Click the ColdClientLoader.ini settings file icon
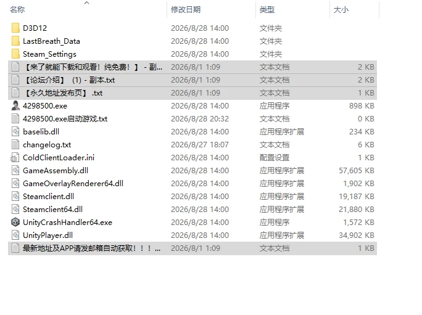422x315 pixels. coord(15,157)
